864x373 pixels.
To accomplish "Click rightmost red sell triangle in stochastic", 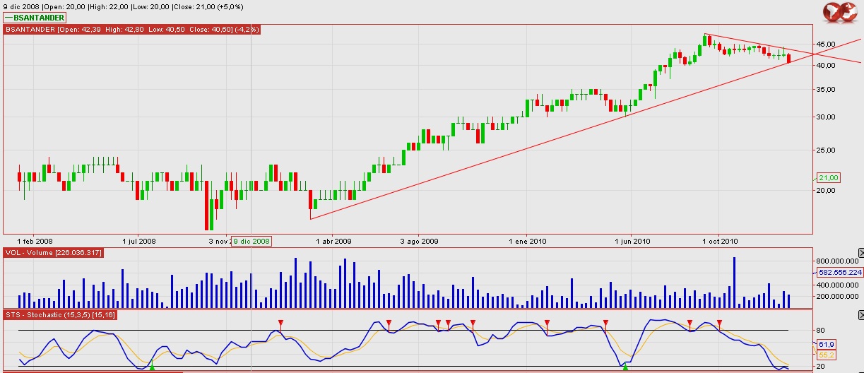I will (x=719, y=324).
